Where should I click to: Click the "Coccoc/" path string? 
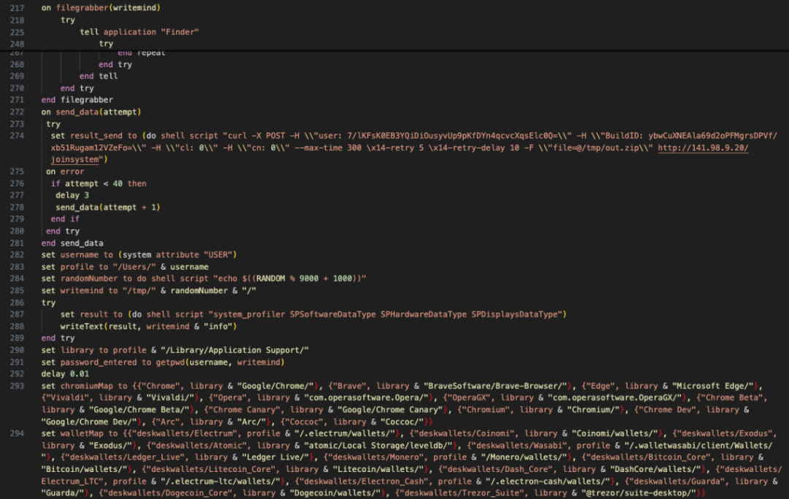(402, 422)
